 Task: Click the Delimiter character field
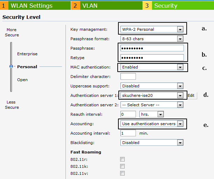pos(128,77)
